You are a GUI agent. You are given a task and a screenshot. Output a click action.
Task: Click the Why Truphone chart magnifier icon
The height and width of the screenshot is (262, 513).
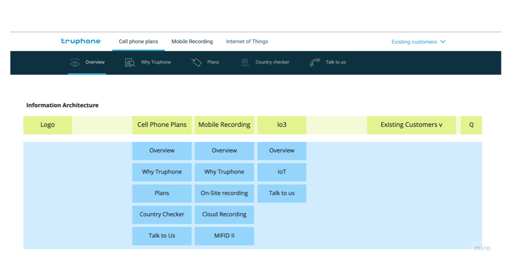[130, 62]
